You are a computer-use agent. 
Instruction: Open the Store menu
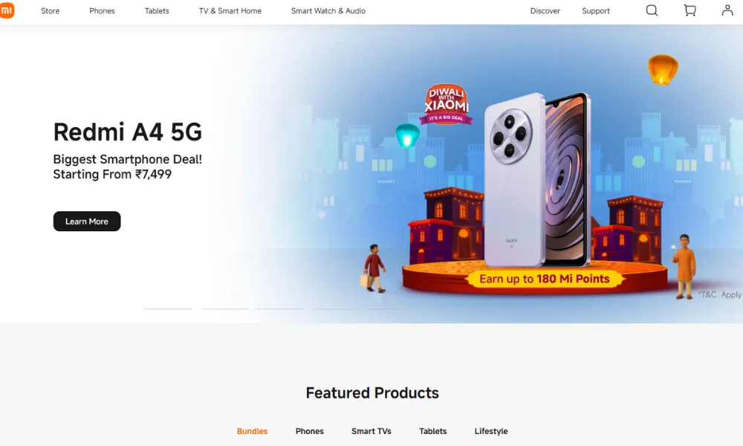pyautogui.click(x=51, y=11)
